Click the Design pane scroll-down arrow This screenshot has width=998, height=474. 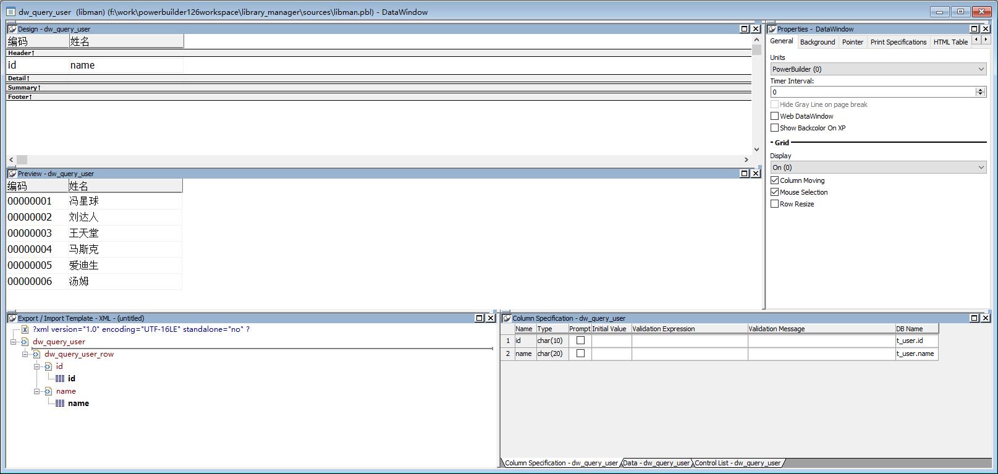pos(756,150)
